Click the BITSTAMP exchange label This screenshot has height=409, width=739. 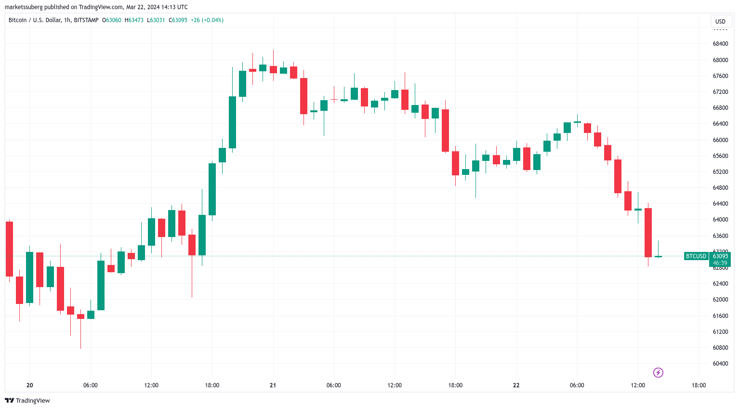pos(86,20)
